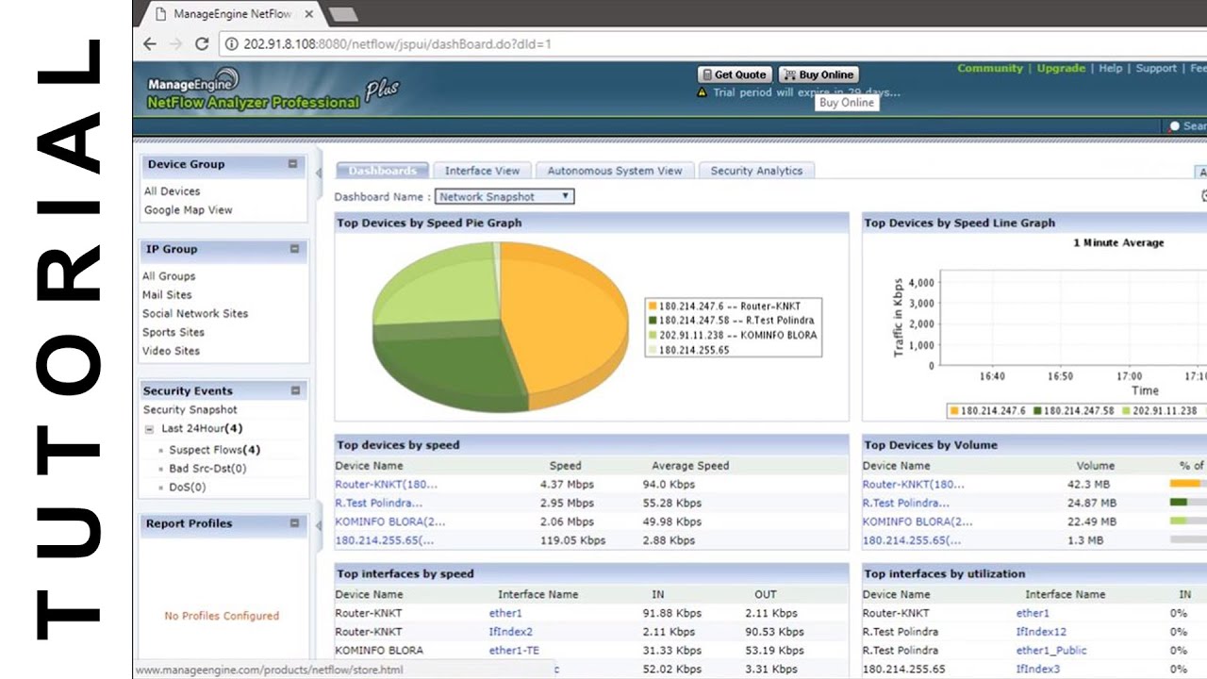Open Mail Sites group
Image resolution: width=1207 pixels, height=679 pixels.
click(167, 295)
